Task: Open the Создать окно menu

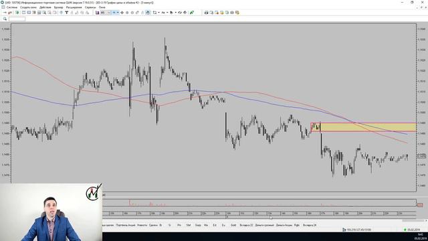Action: click(x=28, y=7)
